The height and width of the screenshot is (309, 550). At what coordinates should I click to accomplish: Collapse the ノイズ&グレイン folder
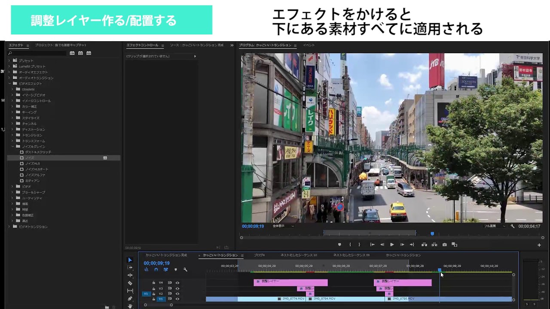click(x=12, y=146)
